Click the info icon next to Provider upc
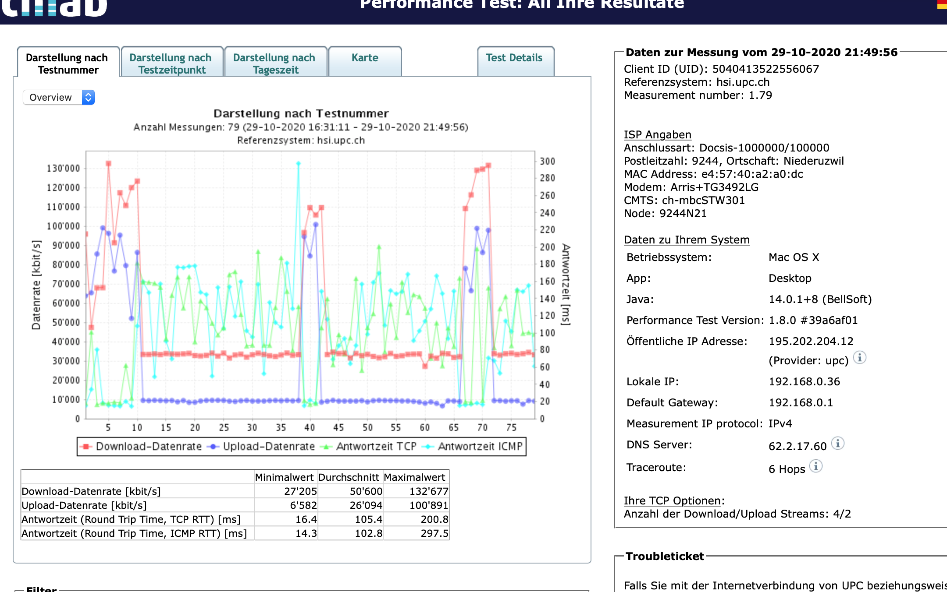Image resolution: width=947 pixels, height=592 pixels. point(859,358)
